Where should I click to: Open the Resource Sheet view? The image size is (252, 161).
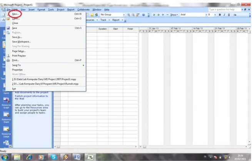pyautogui.click(x=6, y=117)
